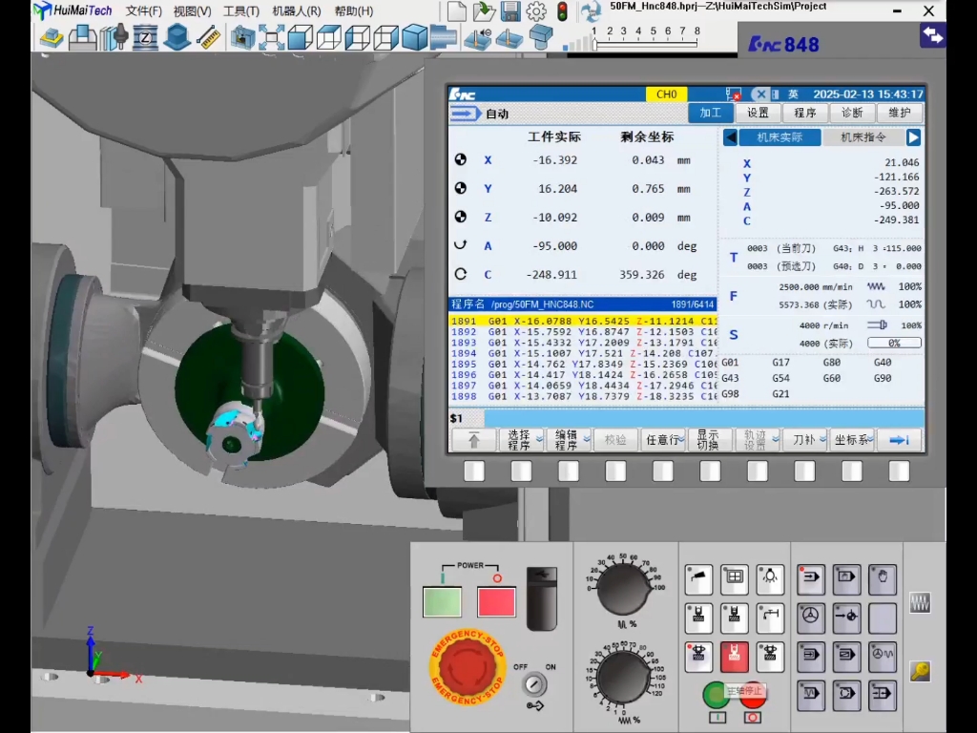Viewport: 977px width, 733px height.
Task: Open the 视图(V) menu
Action: coord(192,11)
